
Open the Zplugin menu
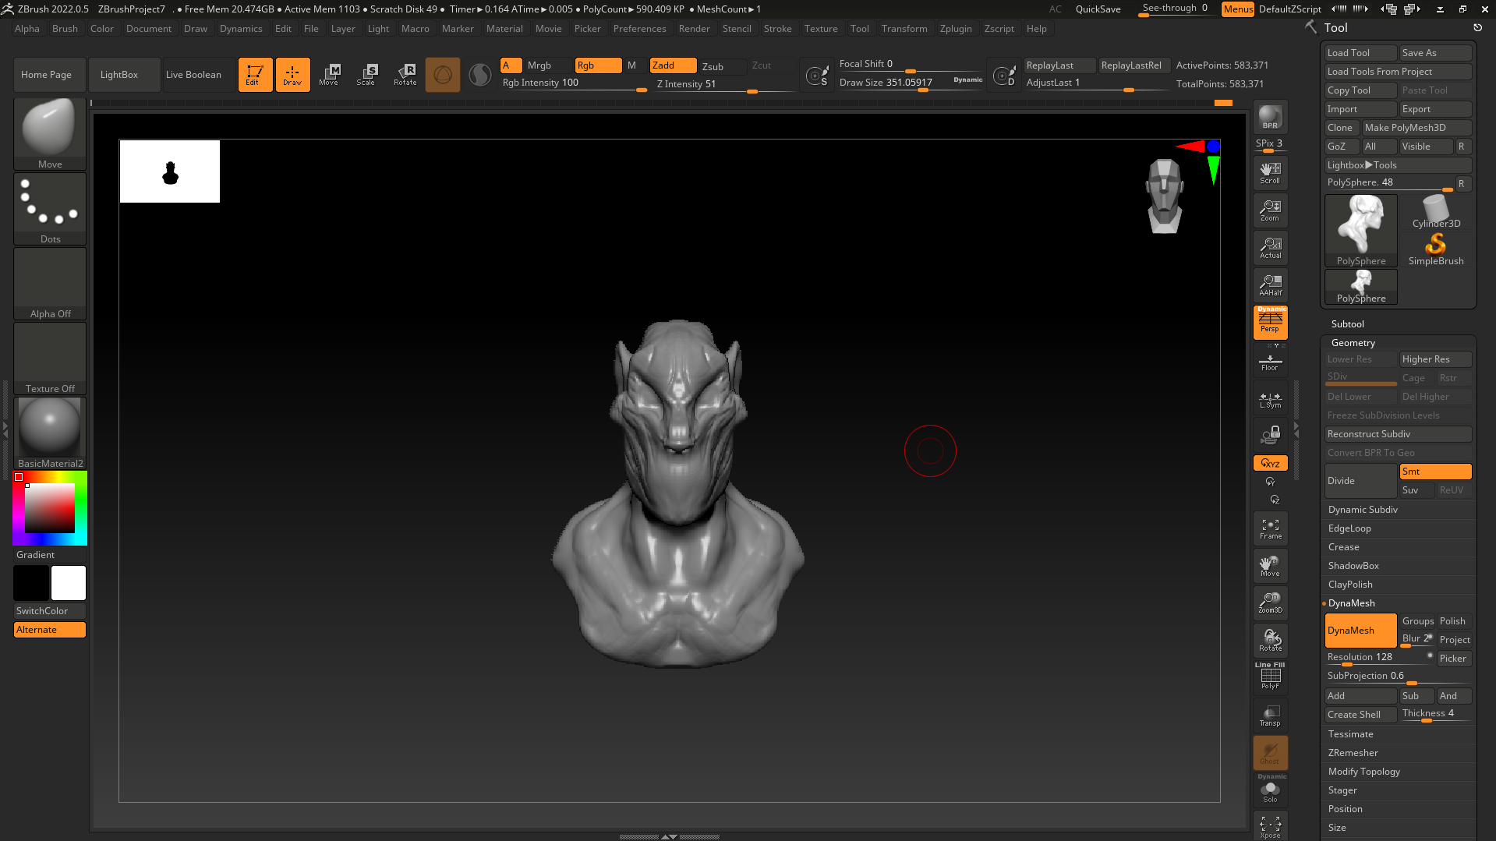pyautogui.click(x=956, y=29)
